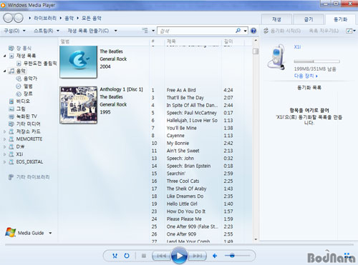
Task: Select 장르 genre view in sidebar
Action: point(28,94)
